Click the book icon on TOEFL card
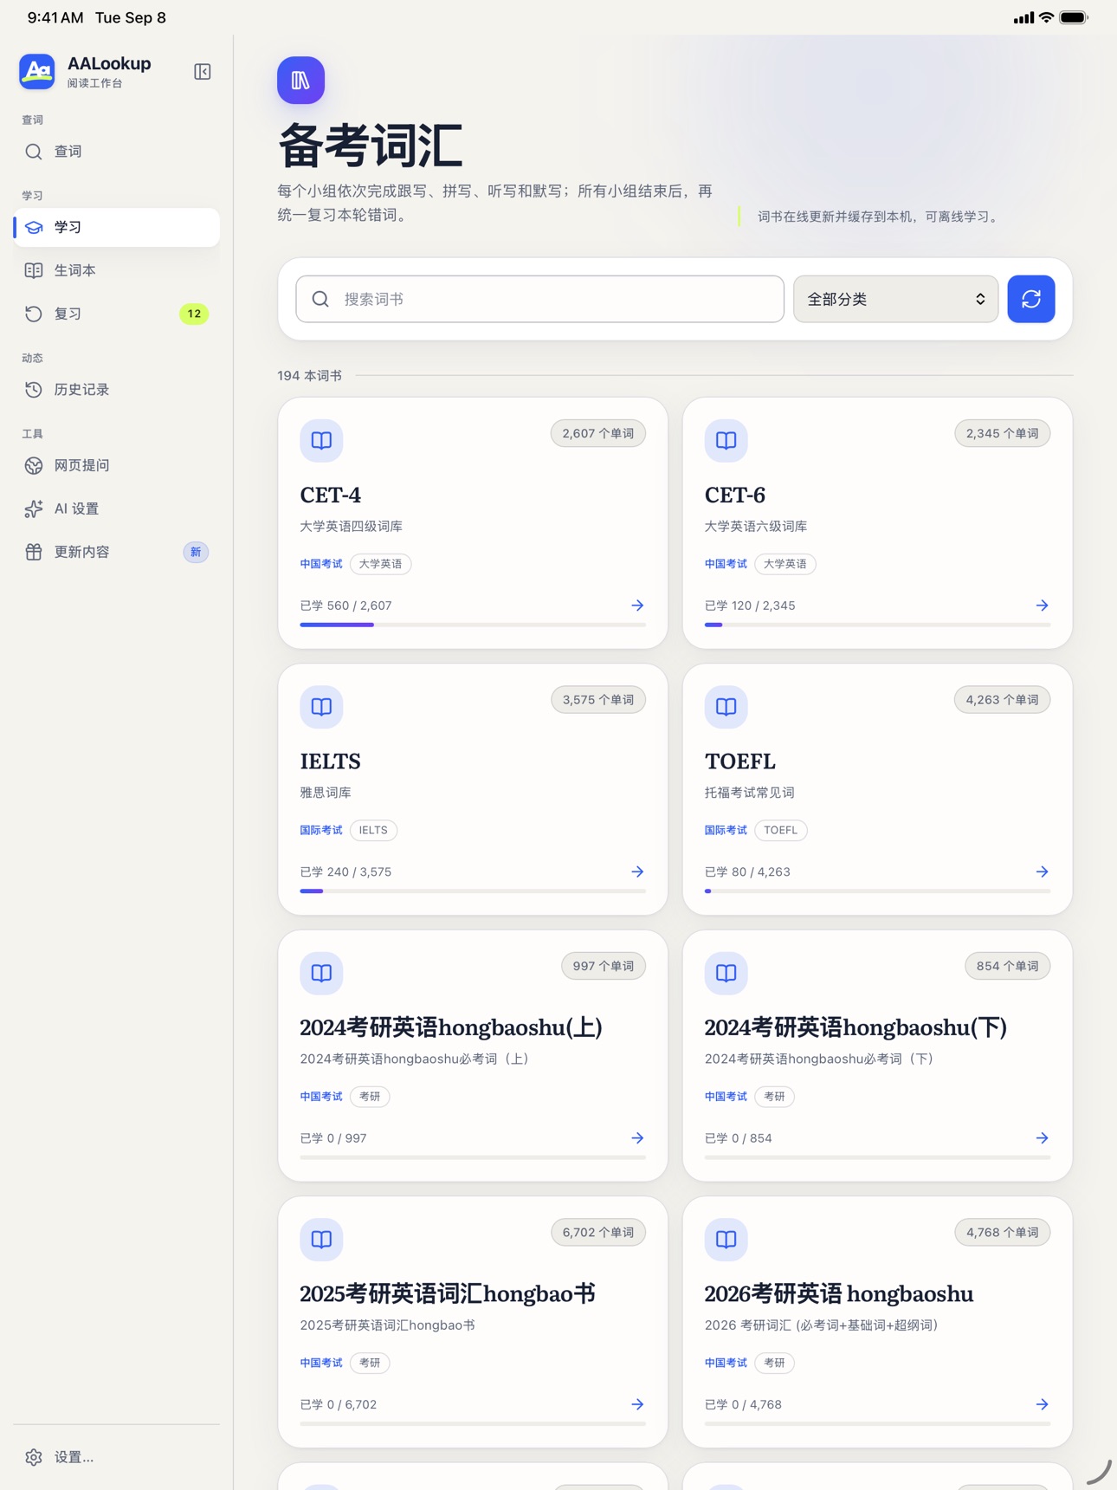The image size is (1117, 1490). click(726, 707)
